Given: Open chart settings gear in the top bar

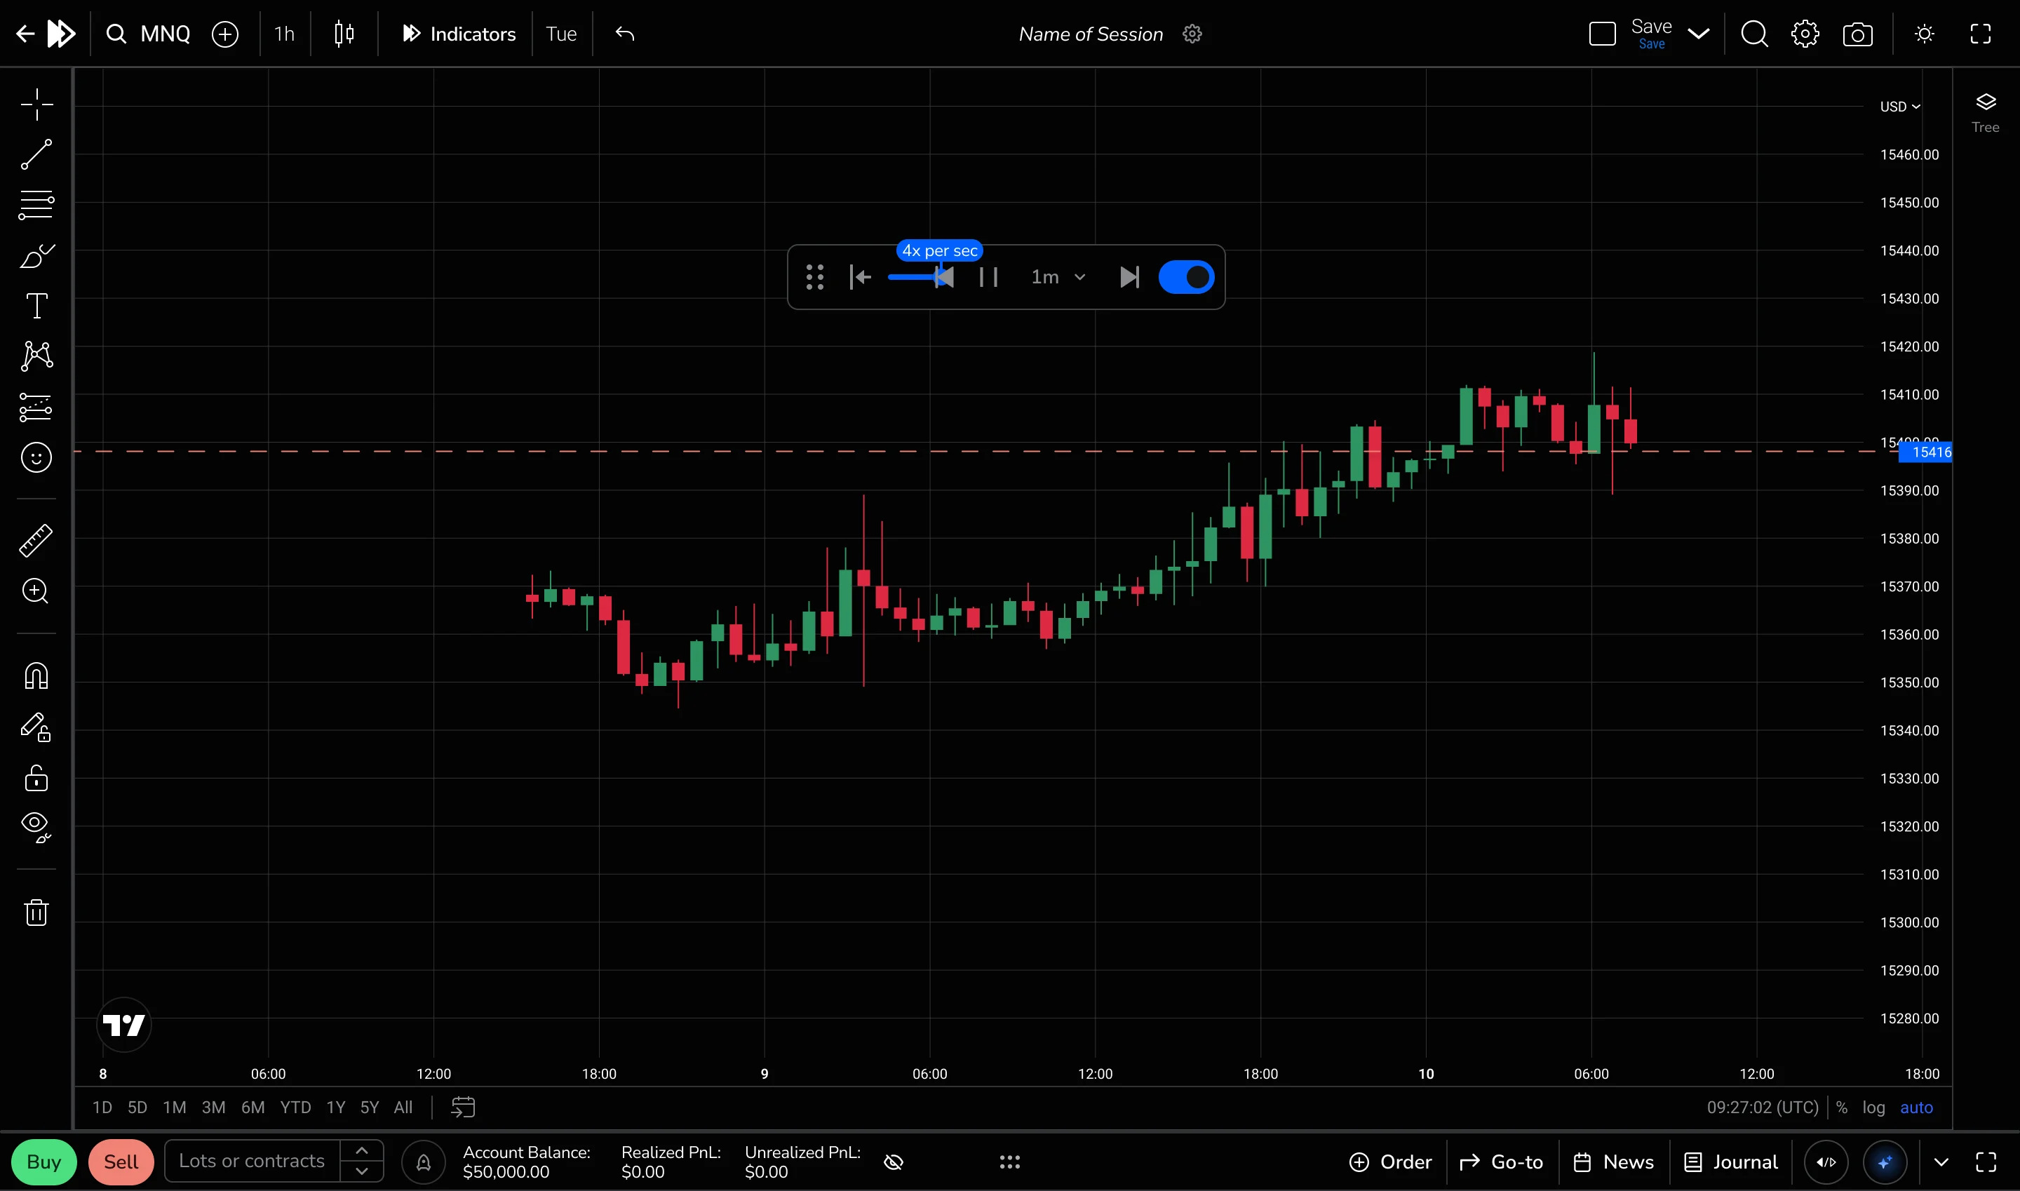Looking at the screenshot, I should point(1805,34).
